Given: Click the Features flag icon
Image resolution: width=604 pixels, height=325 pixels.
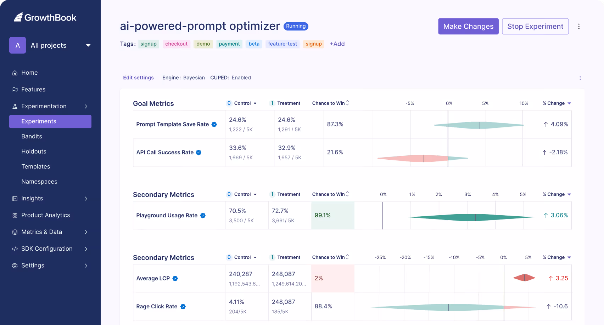Looking at the screenshot, I should [15, 90].
